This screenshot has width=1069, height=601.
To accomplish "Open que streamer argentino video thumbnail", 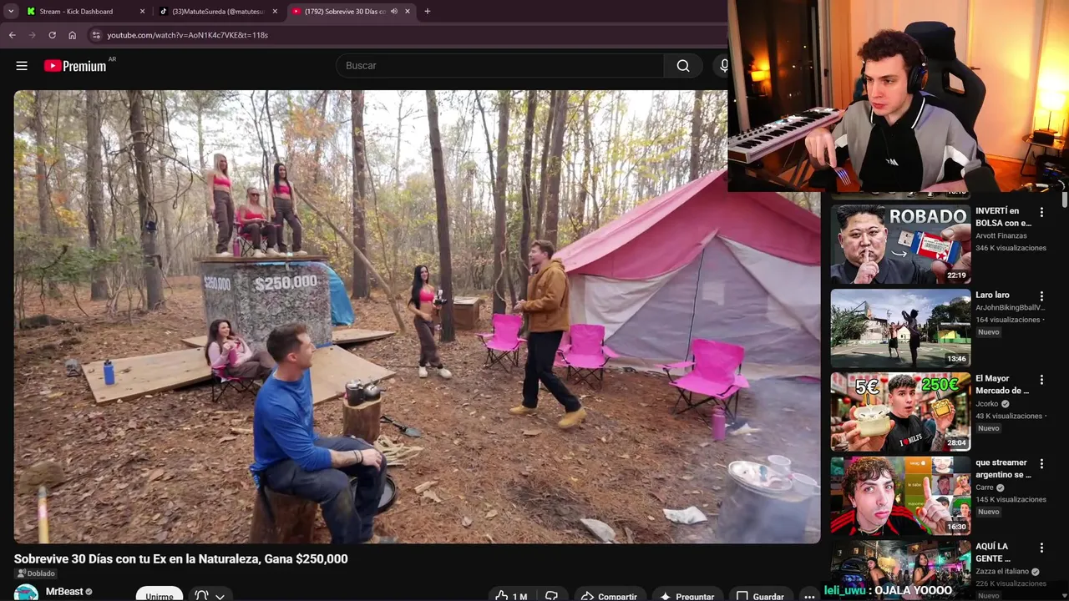I will point(900,495).
